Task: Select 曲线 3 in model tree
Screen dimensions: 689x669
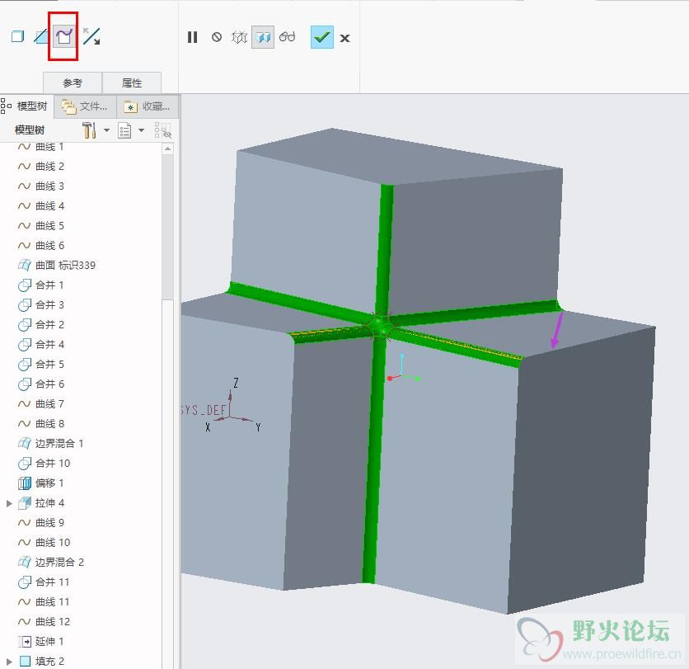Action: (x=49, y=186)
